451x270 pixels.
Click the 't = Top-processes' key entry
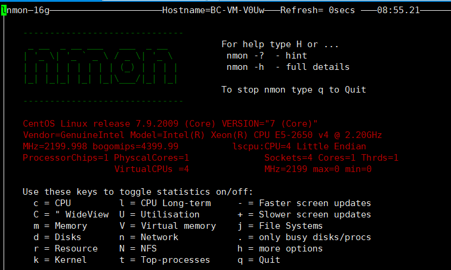pyautogui.click(x=165, y=260)
